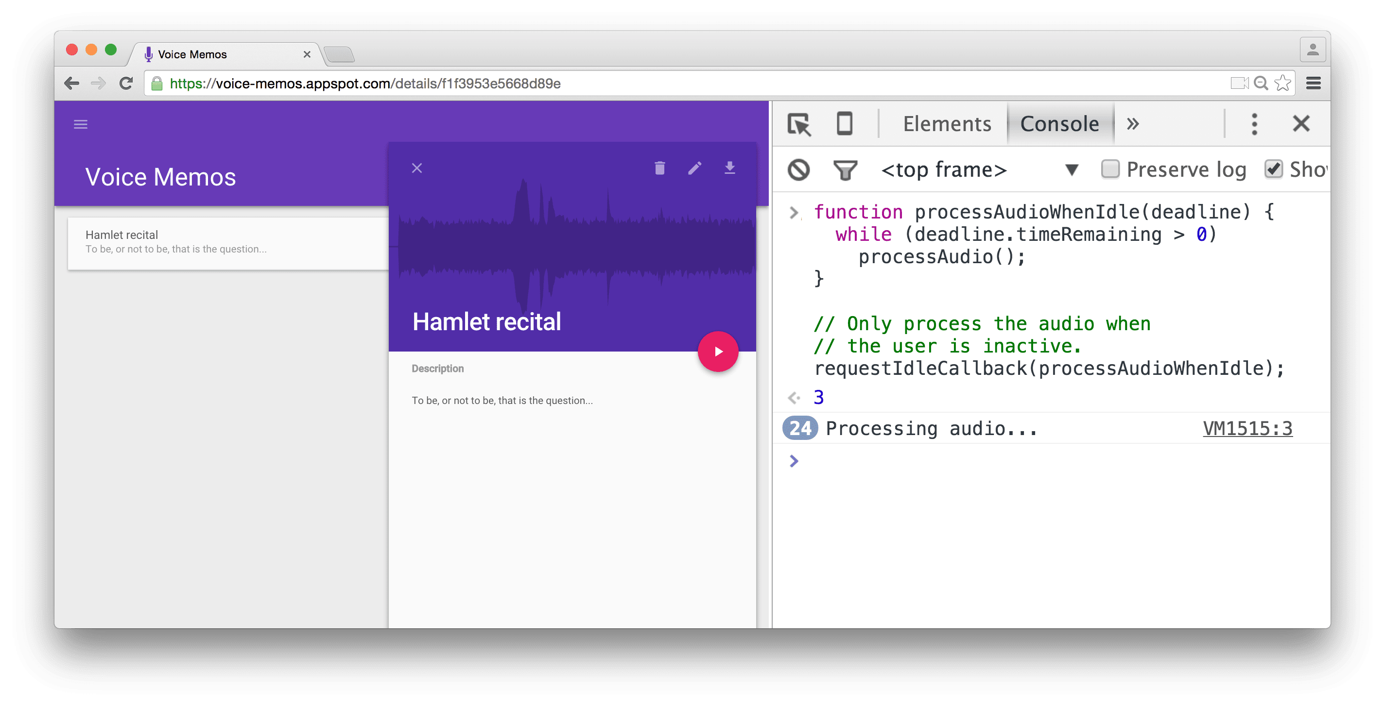Click the delete icon on the voice memo

(658, 169)
